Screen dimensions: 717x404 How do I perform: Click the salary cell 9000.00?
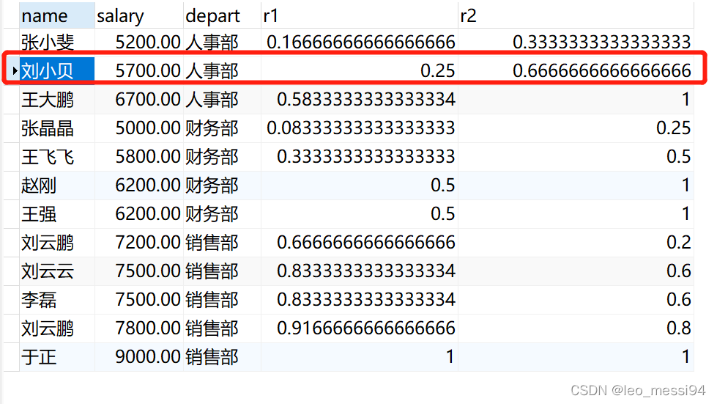pos(139,357)
